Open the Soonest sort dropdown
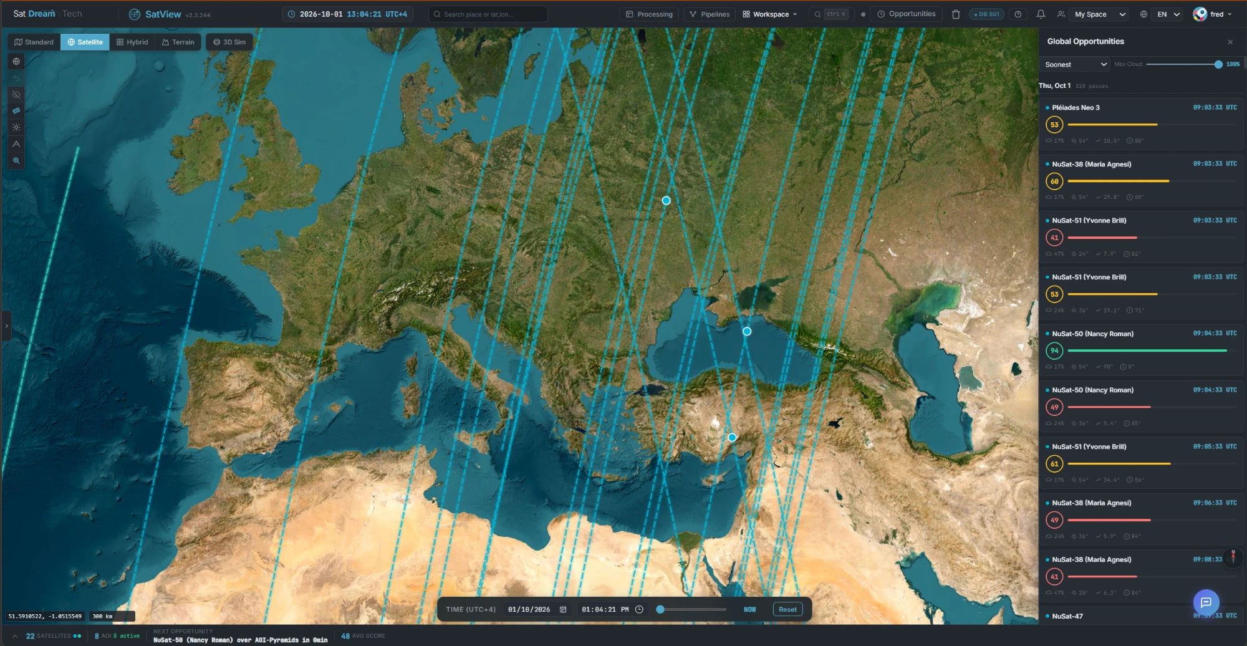This screenshot has height=646, width=1247. pyautogui.click(x=1075, y=64)
